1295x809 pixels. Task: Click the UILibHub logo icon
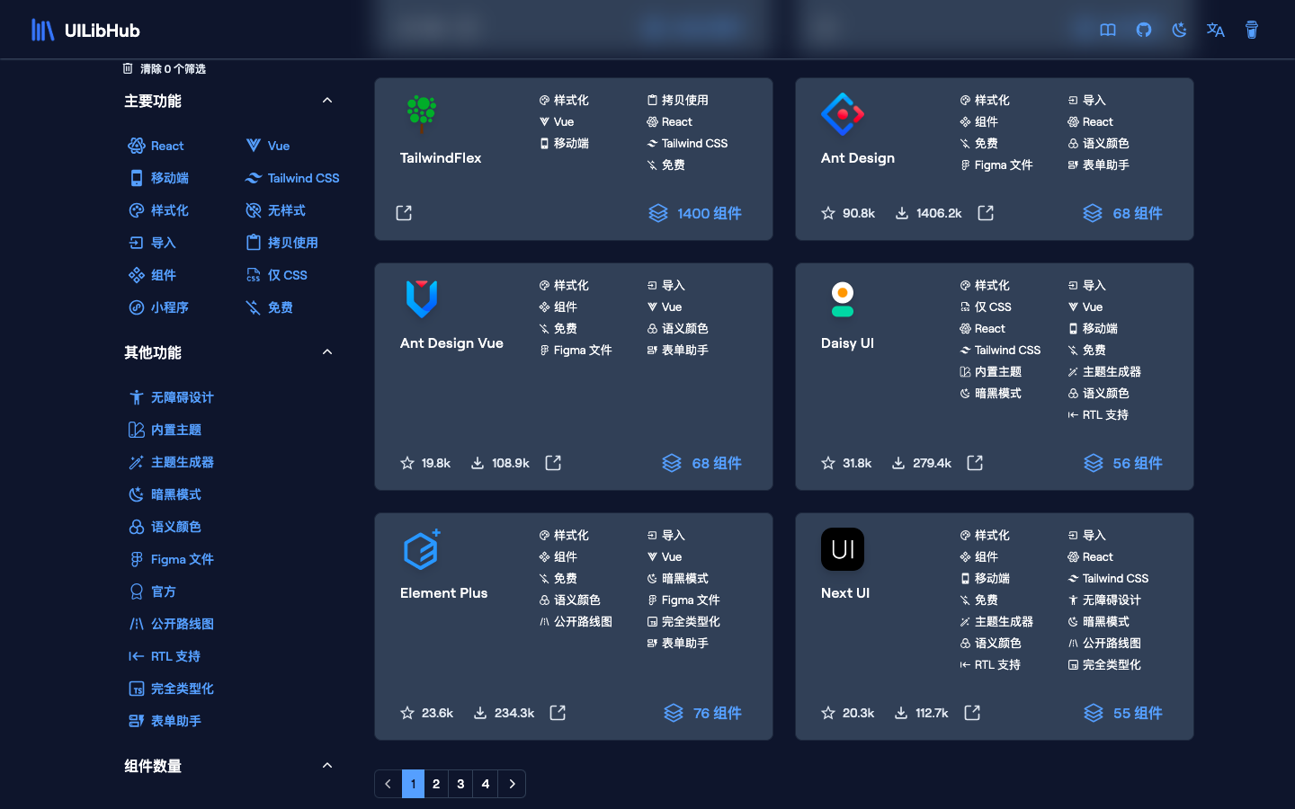click(x=42, y=29)
